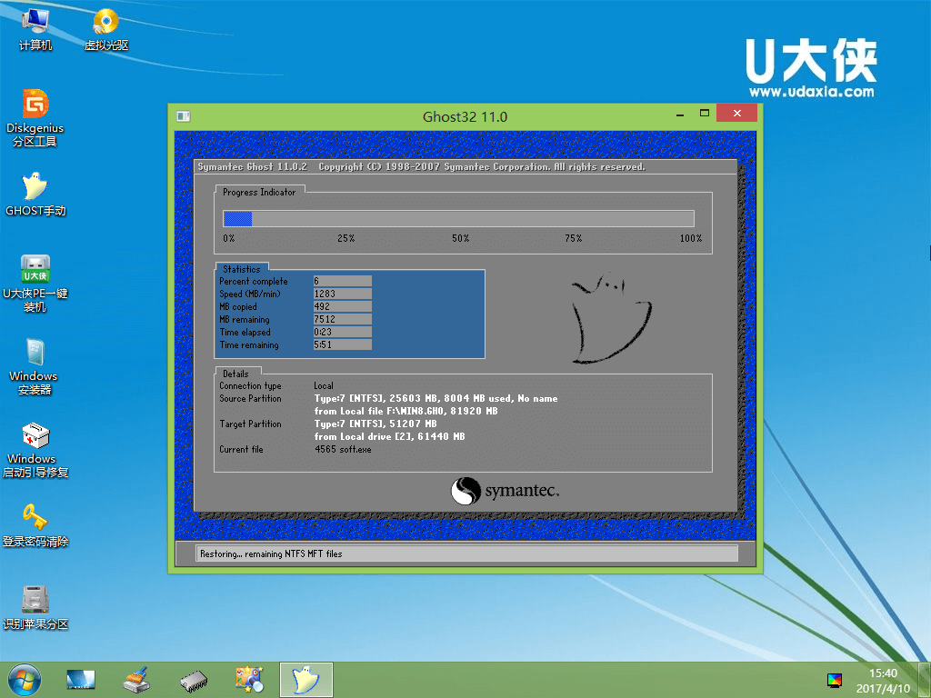This screenshot has width=931, height=698.
Task: Click the monitor taskbar icon next to Start
Action: (81, 680)
